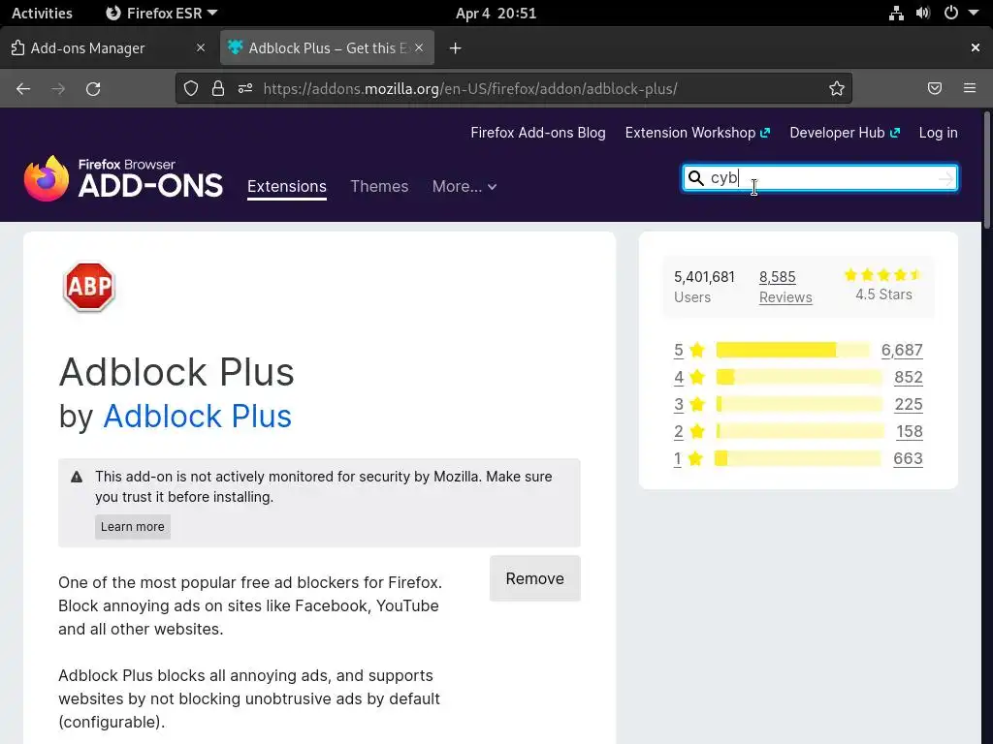Open the Themes navigation item

[x=379, y=187]
